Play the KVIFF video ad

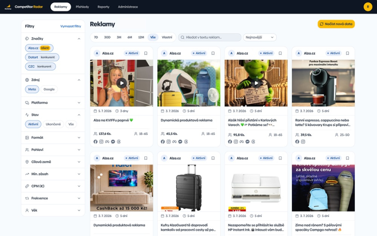tap(122, 83)
